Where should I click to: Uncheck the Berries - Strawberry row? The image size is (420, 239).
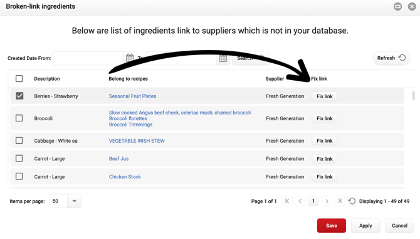click(19, 96)
